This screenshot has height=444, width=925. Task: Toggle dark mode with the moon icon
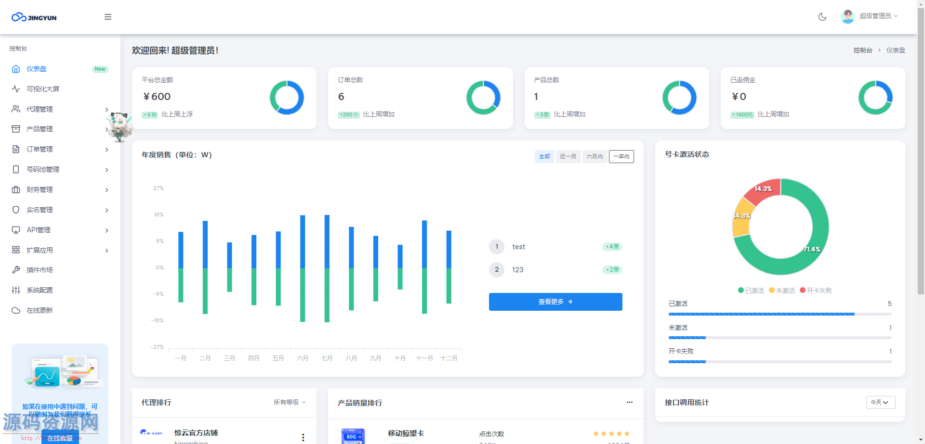[x=822, y=17]
